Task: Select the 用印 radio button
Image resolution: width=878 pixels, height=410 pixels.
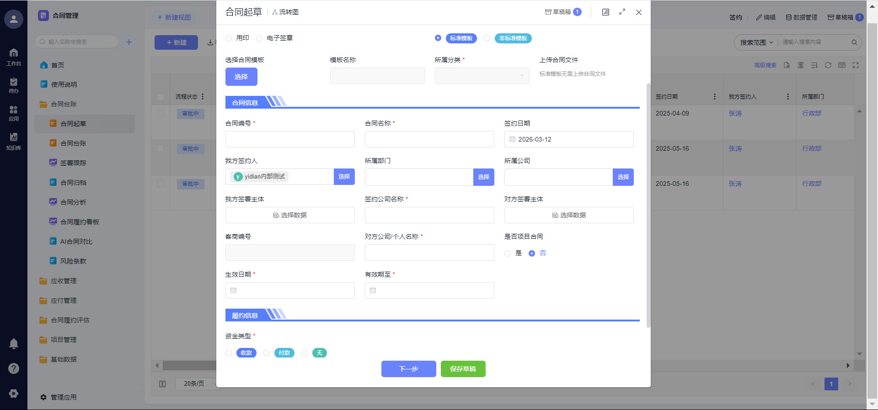Action: point(229,38)
